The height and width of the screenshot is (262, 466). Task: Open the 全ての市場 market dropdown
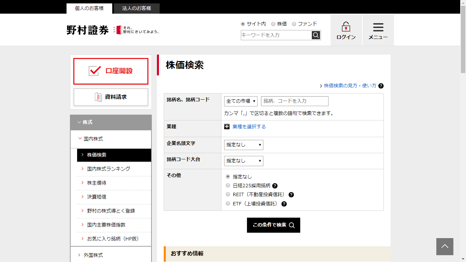[241, 101]
